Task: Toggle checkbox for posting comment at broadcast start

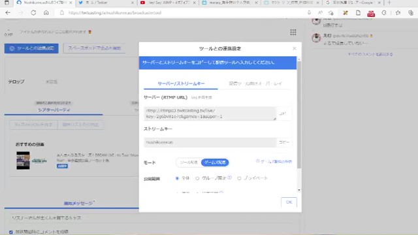Action: 11,232
